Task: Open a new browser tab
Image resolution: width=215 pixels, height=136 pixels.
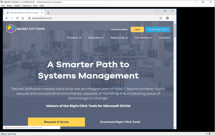Action: tap(48, 13)
